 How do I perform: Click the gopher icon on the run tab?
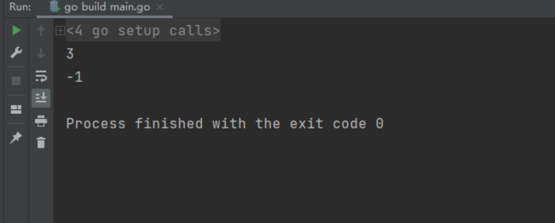[54, 7]
